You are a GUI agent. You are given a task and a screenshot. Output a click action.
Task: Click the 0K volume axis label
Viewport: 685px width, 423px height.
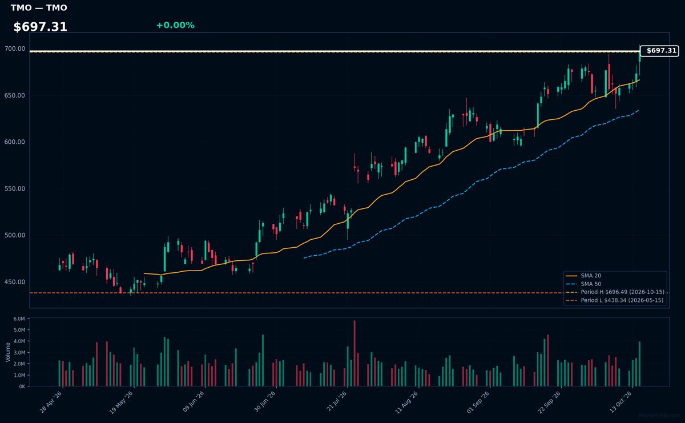(x=22, y=386)
